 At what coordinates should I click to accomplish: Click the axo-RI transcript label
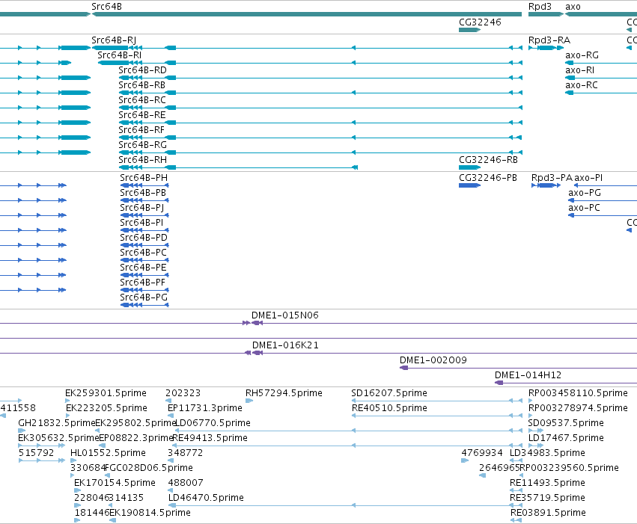tap(579, 70)
